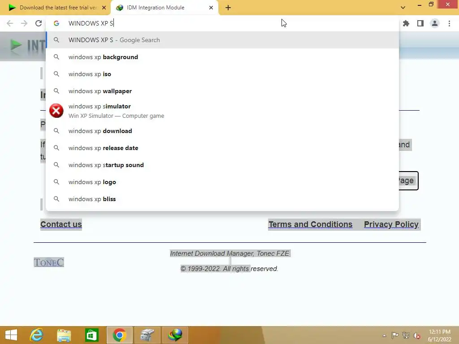Viewport: 459px width, 344px height.
Task: Select 'windows xp iso' suggestion
Action: [x=222, y=74]
